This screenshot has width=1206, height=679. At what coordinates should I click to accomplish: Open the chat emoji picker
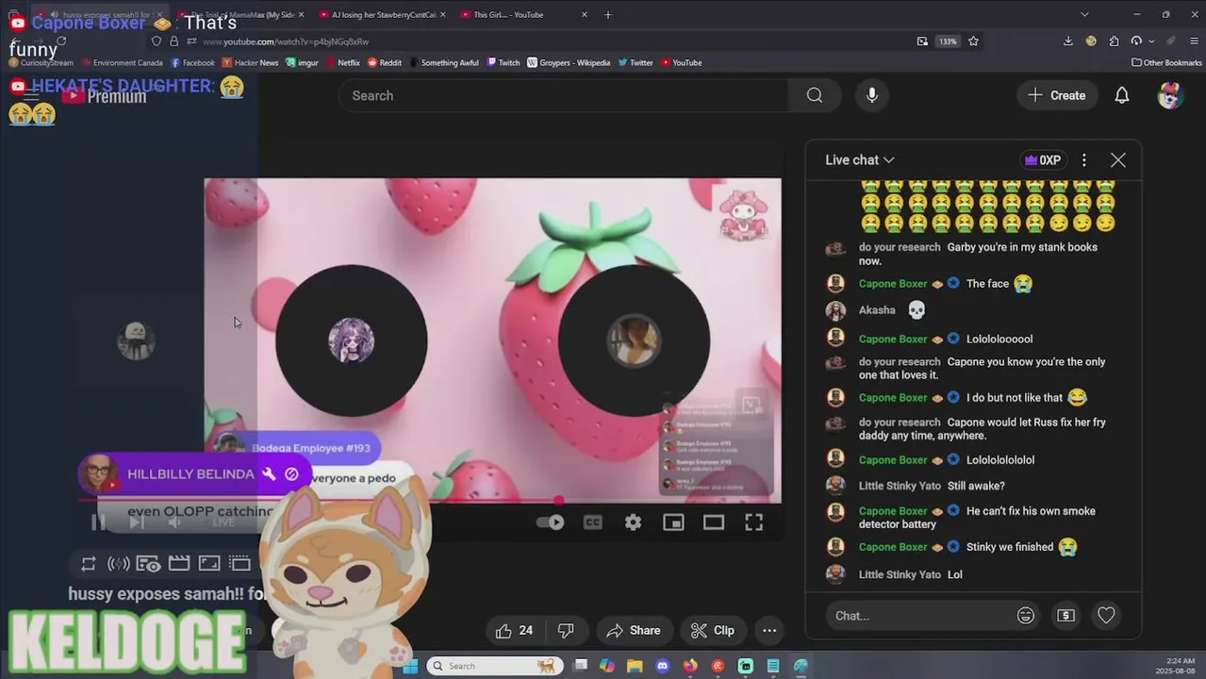pos(1026,616)
